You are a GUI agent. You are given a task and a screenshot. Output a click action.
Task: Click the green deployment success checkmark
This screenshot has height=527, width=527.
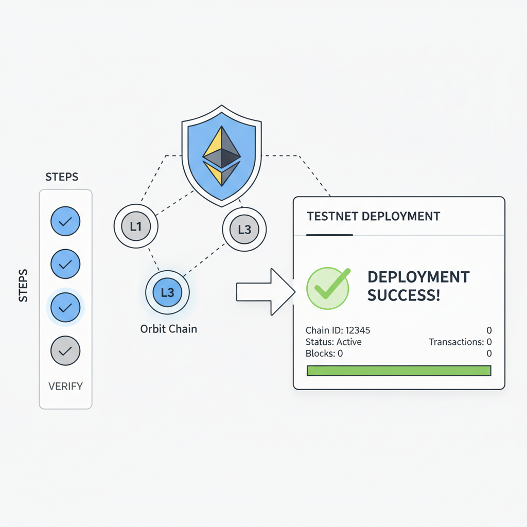coord(328,288)
